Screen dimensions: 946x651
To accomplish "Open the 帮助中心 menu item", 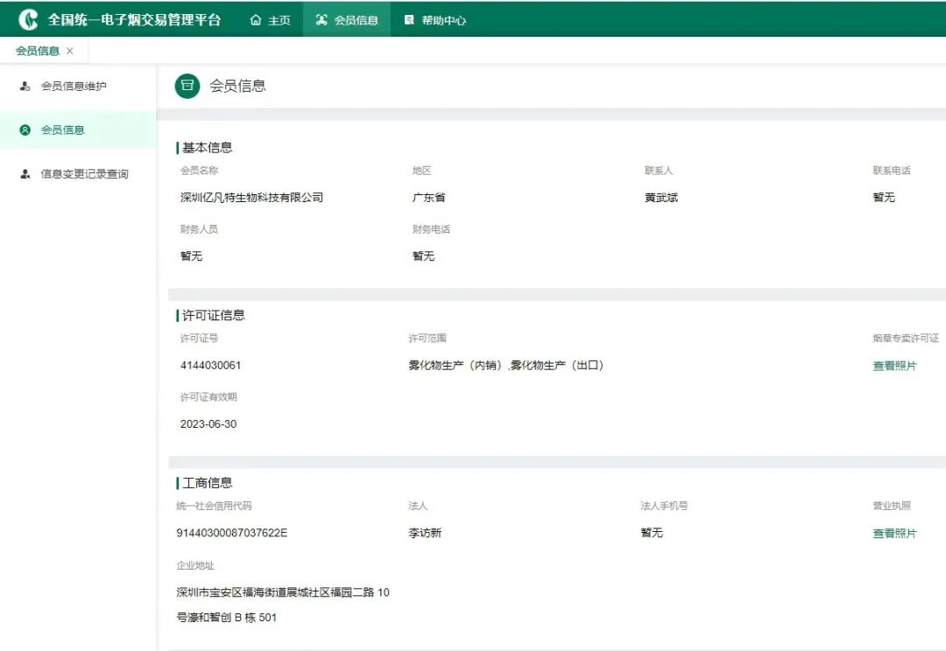I will click(x=435, y=20).
